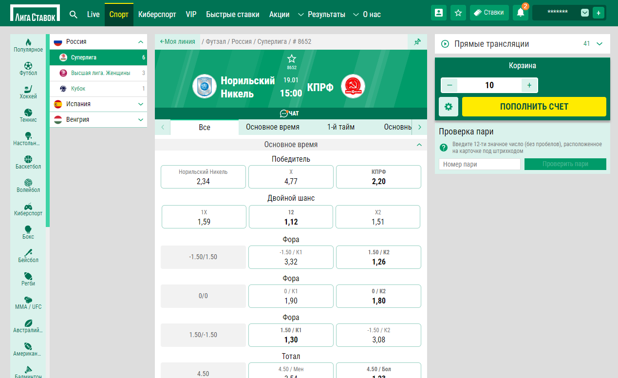
Task: Click the stake amount field showing 10
Action: (x=489, y=85)
